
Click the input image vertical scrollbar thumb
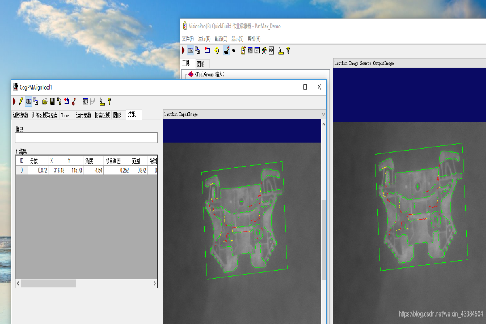[324, 239]
